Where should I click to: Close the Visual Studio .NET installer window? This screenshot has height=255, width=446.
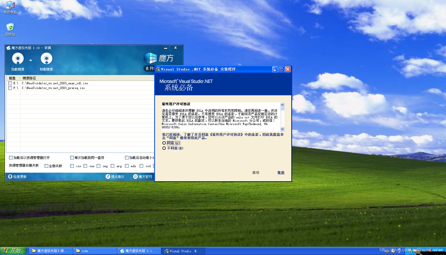(x=288, y=69)
